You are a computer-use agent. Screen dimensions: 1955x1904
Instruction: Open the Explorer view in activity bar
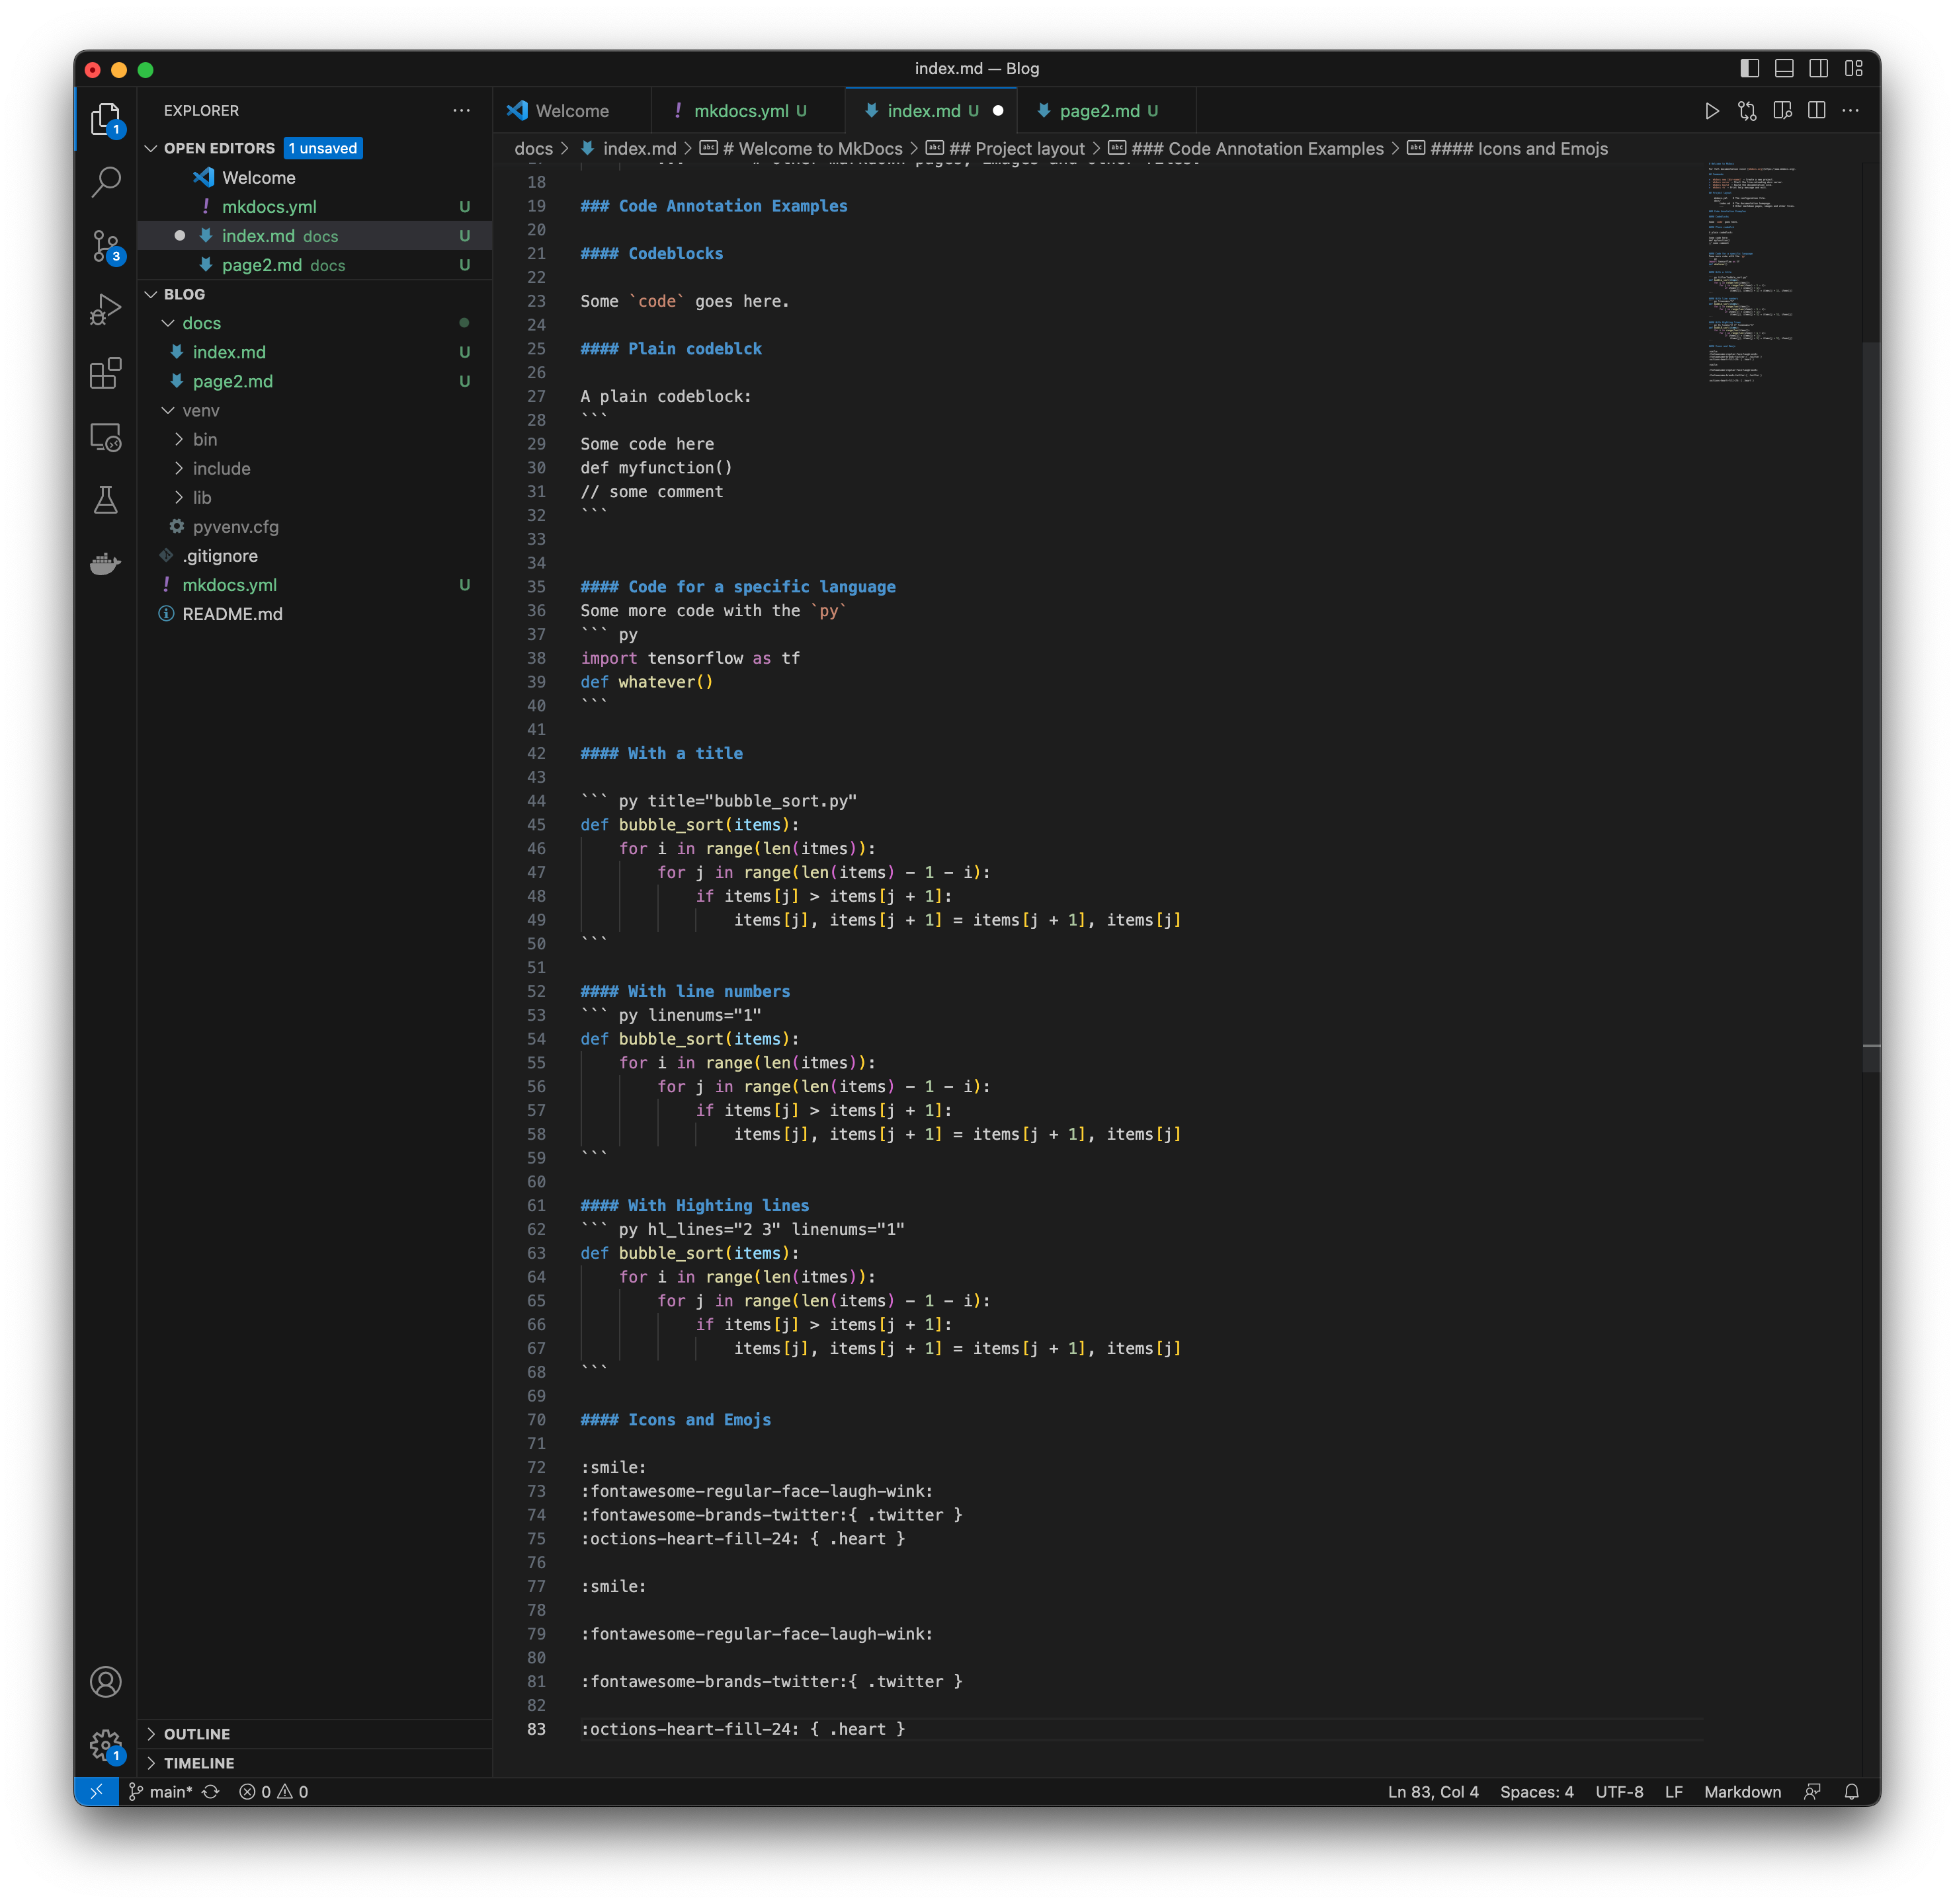click(105, 119)
